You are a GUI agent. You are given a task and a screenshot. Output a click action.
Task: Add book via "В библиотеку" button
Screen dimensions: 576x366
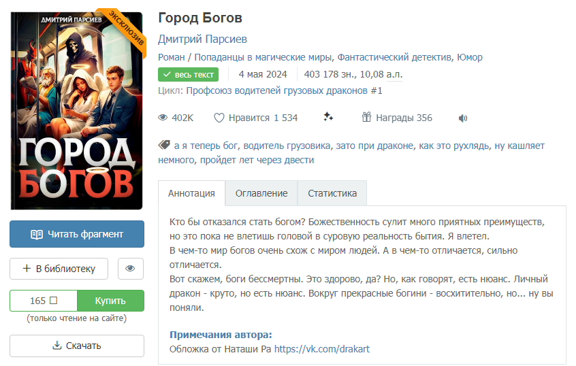tap(59, 269)
